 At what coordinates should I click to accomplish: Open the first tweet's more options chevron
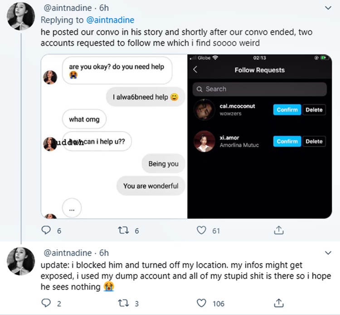click(x=328, y=8)
